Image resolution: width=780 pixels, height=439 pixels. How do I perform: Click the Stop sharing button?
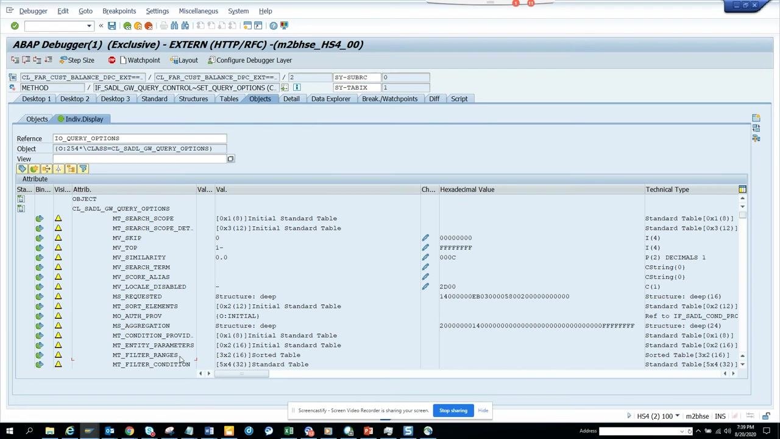(x=453, y=410)
